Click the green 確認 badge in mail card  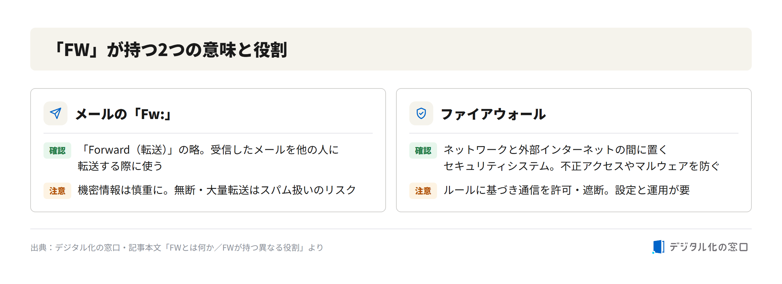[x=57, y=151]
